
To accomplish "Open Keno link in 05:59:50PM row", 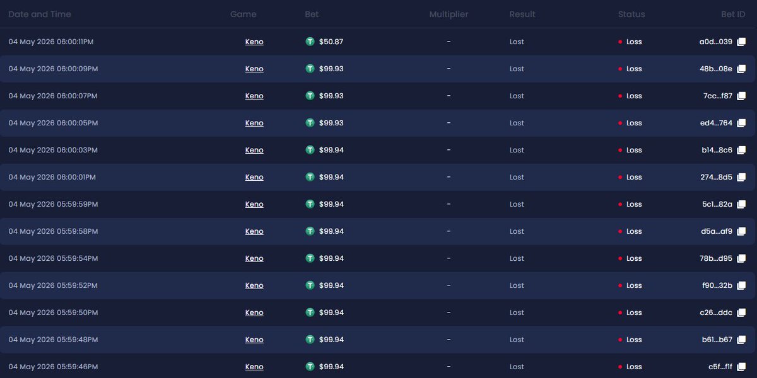I will coord(254,312).
